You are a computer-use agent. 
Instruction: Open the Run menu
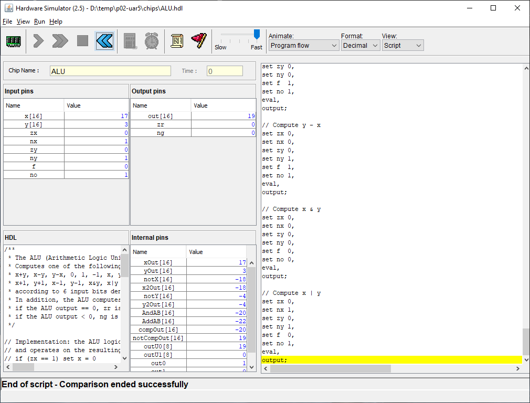pos(39,22)
